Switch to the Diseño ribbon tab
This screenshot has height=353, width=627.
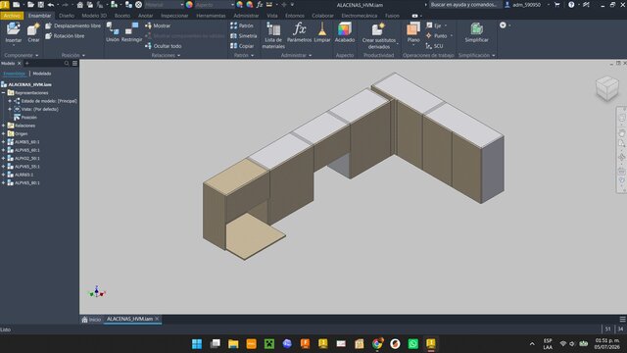(x=67, y=16)
